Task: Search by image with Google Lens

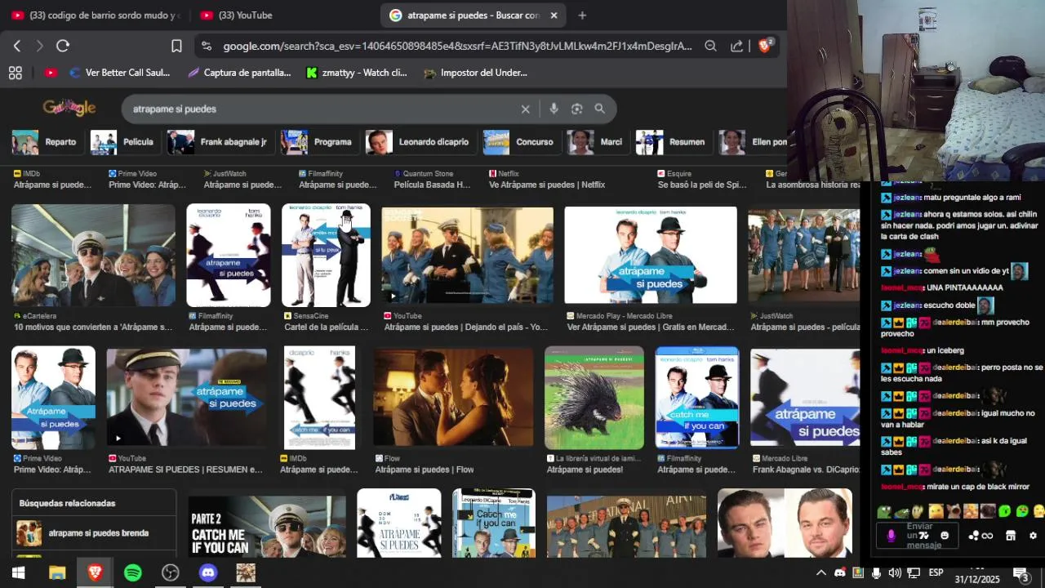Action: pyautogui.click(x=576, y=109)
